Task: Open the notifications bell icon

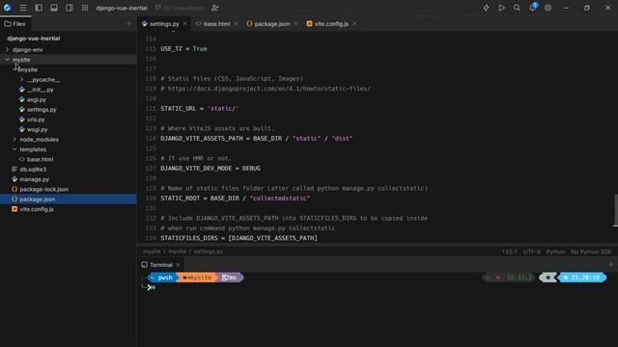Action: point(533,8)
